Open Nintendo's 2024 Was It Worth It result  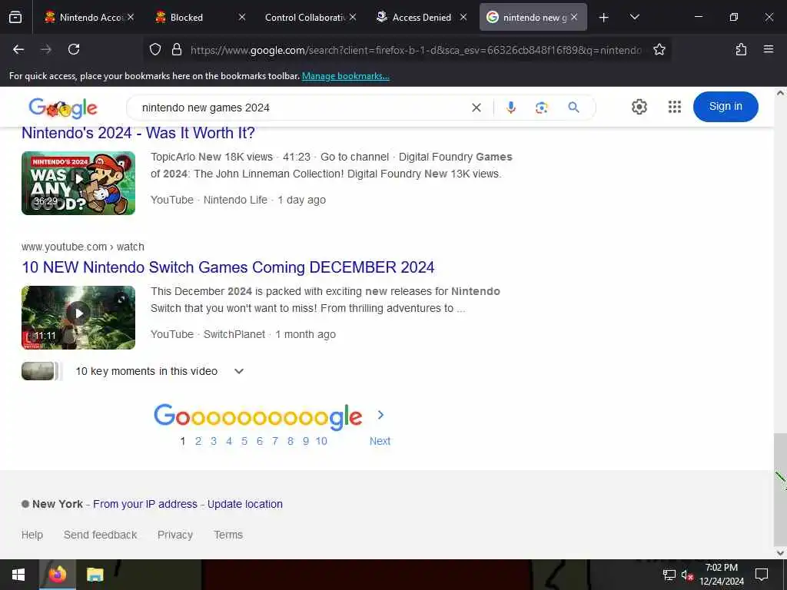[138, 133]
